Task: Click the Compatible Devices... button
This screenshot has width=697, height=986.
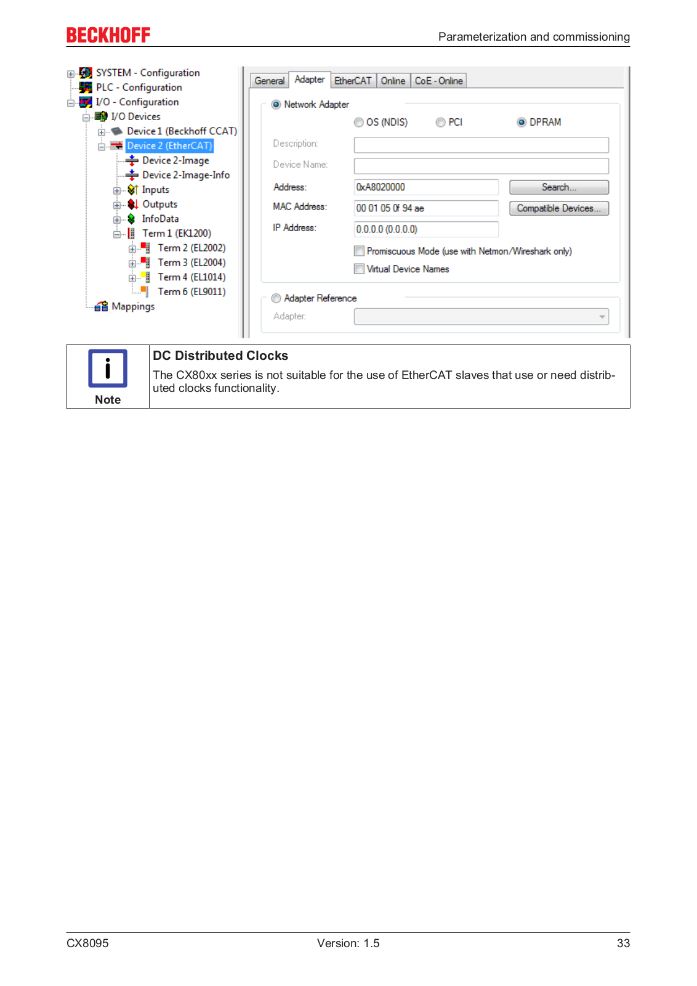Action: (x=559, y=208)
